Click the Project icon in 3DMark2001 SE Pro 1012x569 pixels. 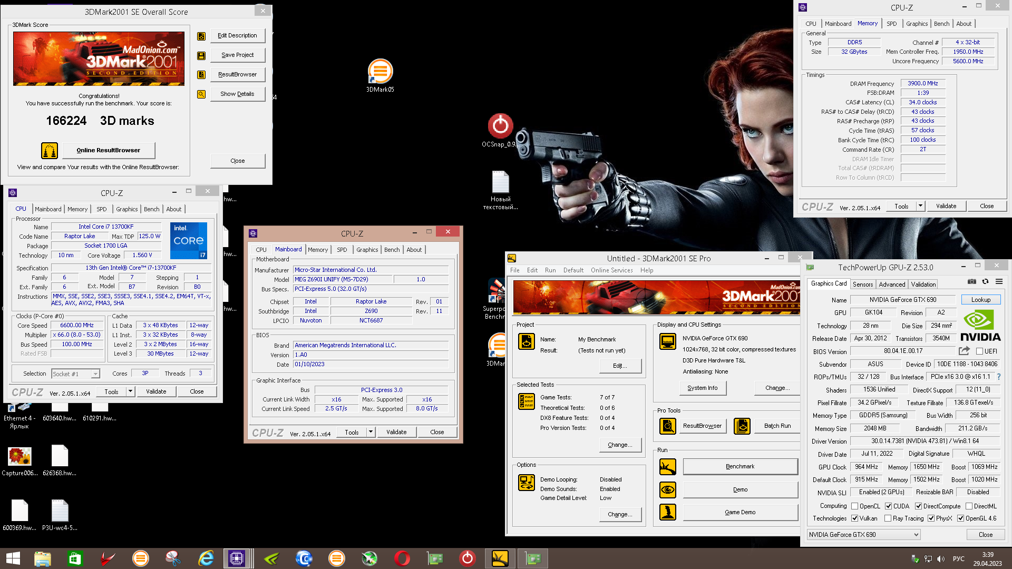point(527,342)
